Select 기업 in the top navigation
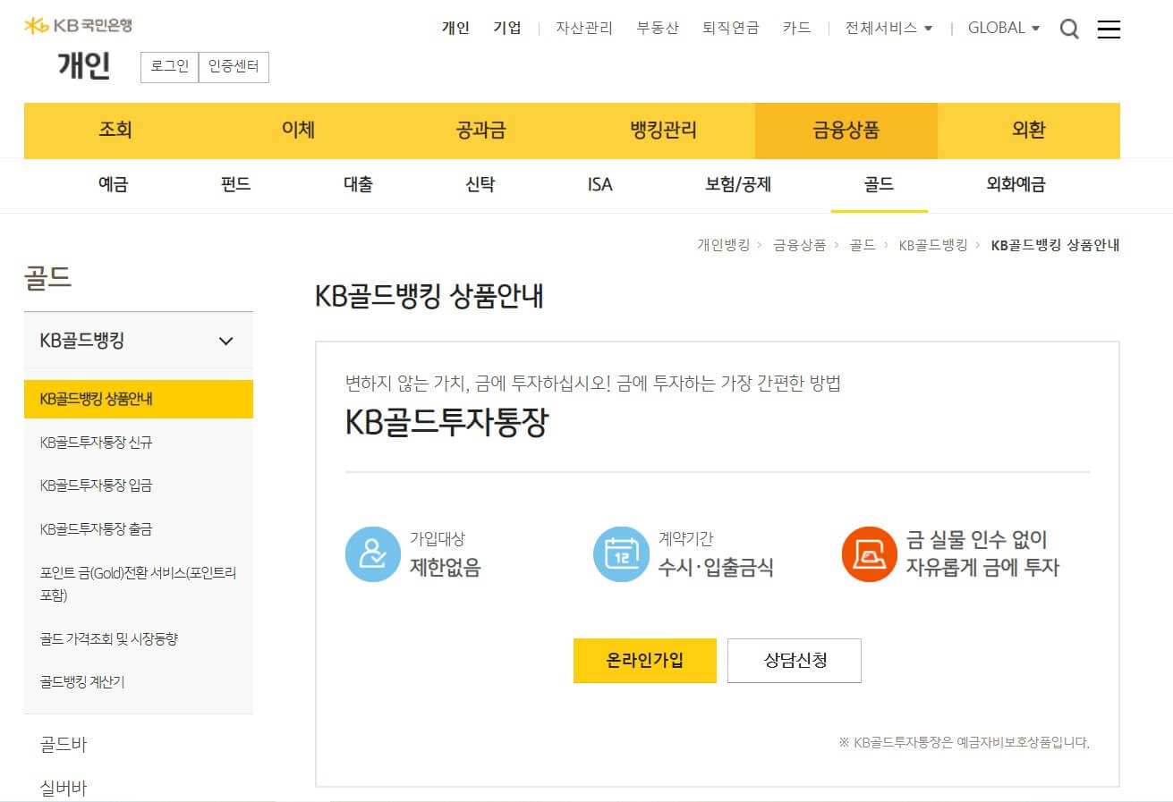 coord(507,28)
